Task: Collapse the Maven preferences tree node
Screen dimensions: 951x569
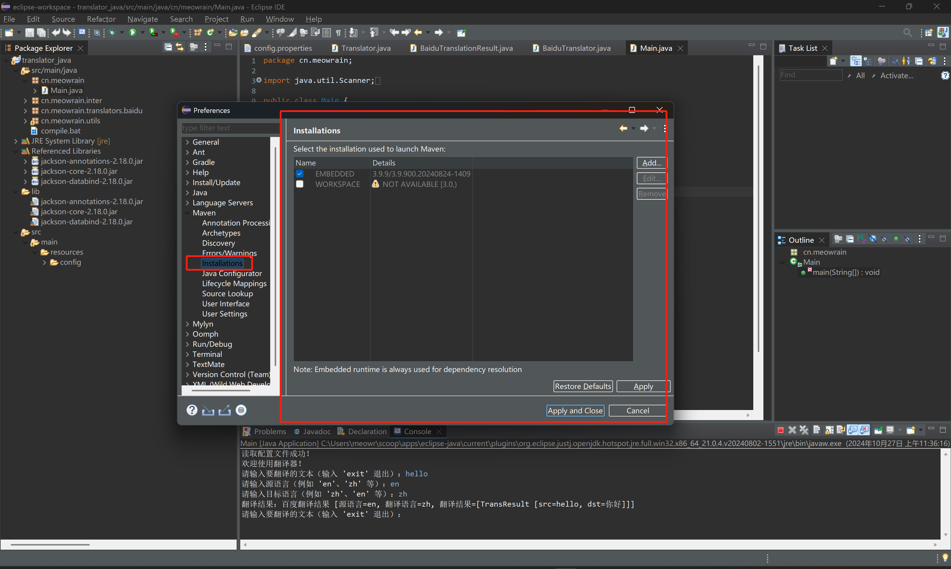Action: pos(188,213)
